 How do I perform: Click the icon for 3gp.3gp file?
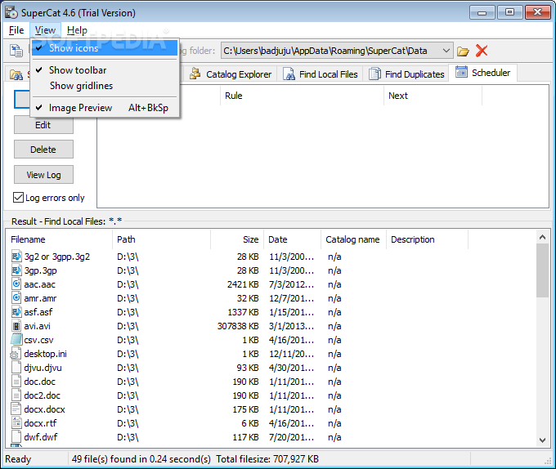(16, 270)
